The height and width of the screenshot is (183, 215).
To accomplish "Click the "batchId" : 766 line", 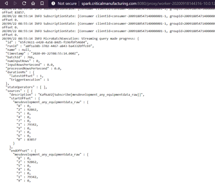I will [x=20, y=57].
